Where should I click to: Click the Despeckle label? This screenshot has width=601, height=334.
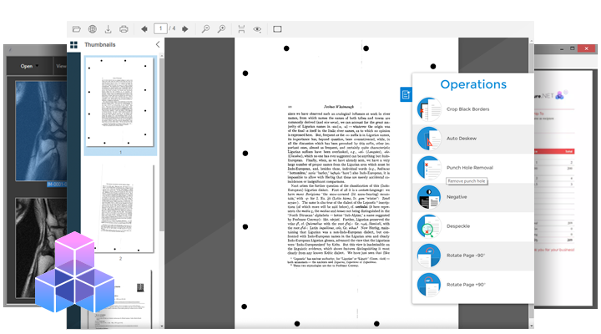point(458,226)
